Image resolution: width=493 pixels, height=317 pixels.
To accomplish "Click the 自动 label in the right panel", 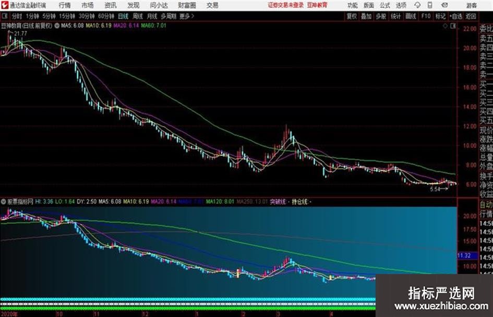I will tap(486, 205).
